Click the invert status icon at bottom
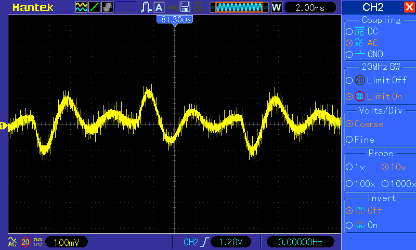Image resolution: width=416 pixels, height=250 pixels. [38, 242]
